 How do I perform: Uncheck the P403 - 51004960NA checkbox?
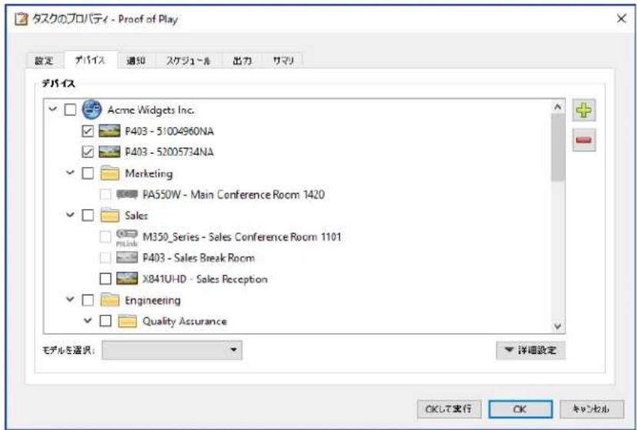[88, 131]
